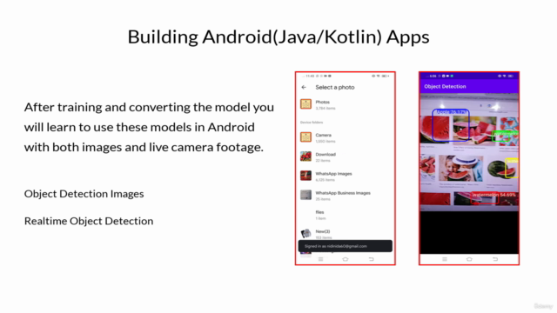Select the 'Camera' list entry text
The height and width of the screenshot is (313, 557).
tap(323, 136)
